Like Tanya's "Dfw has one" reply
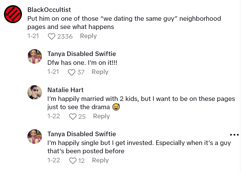241x172 pixels. [71, 72]
